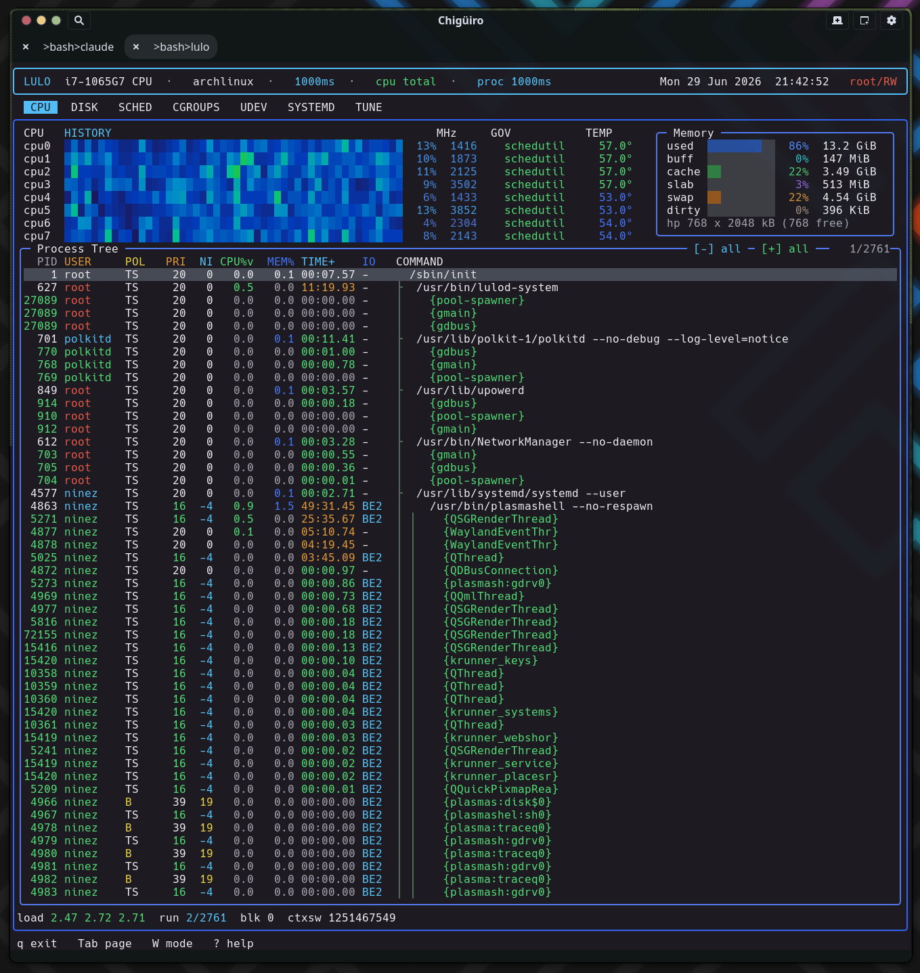
Task: Sort by the PID column header
Action: [x=47, y=261]
